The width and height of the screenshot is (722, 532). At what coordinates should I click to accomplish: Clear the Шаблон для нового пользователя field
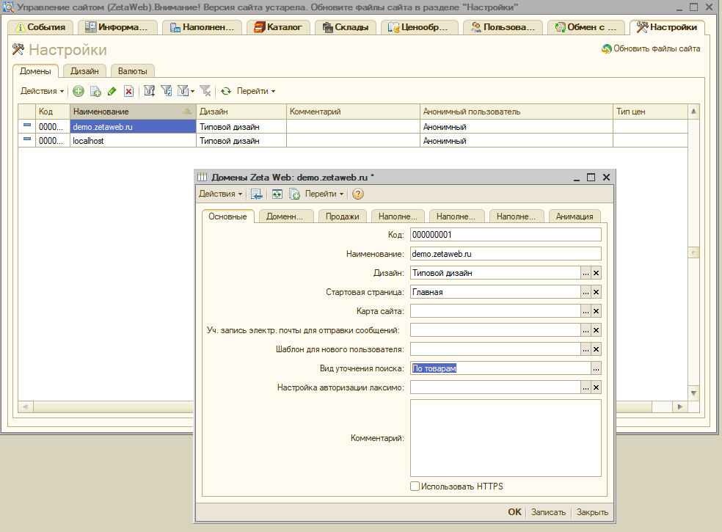tap(597, 349)
